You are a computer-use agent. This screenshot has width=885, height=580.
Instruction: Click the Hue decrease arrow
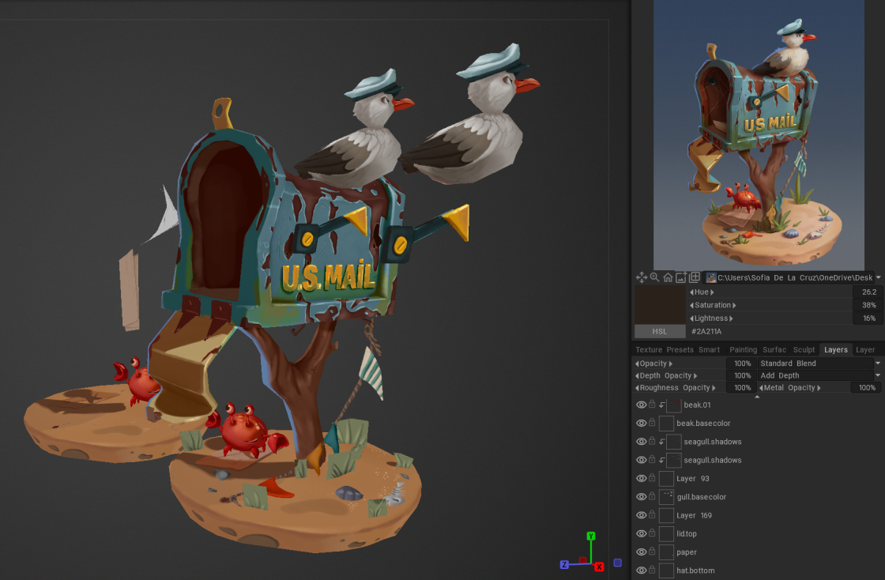click(x=691, y=292)
